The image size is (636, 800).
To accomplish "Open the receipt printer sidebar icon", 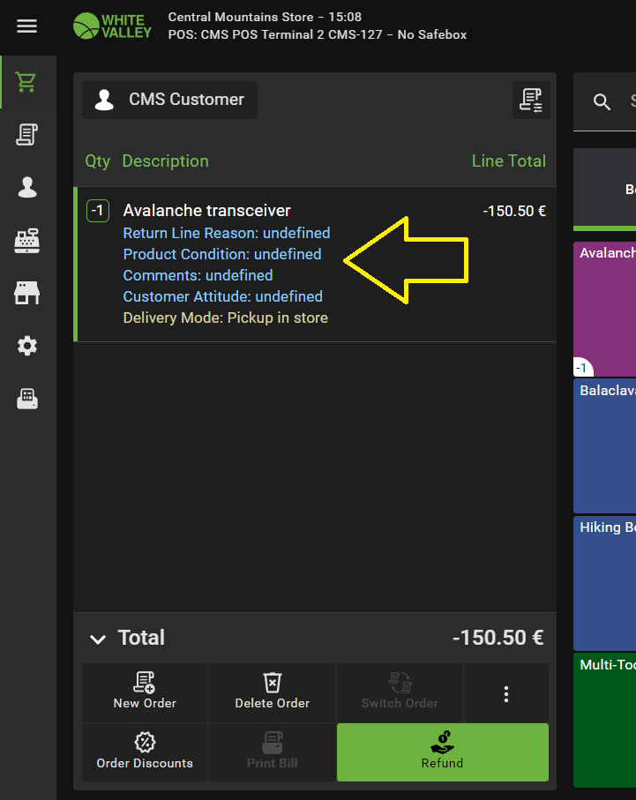I will (26, 399).
